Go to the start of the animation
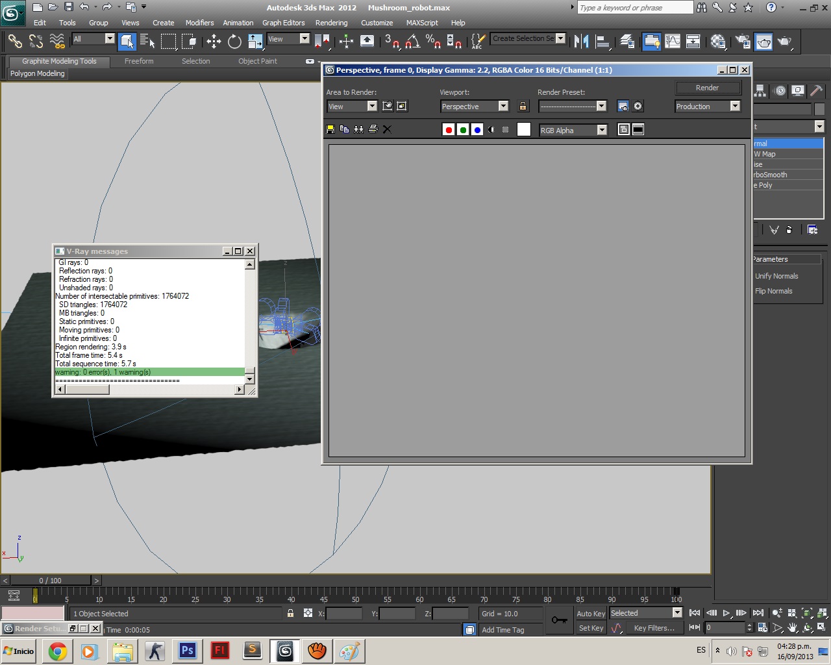 pos(695,613)
